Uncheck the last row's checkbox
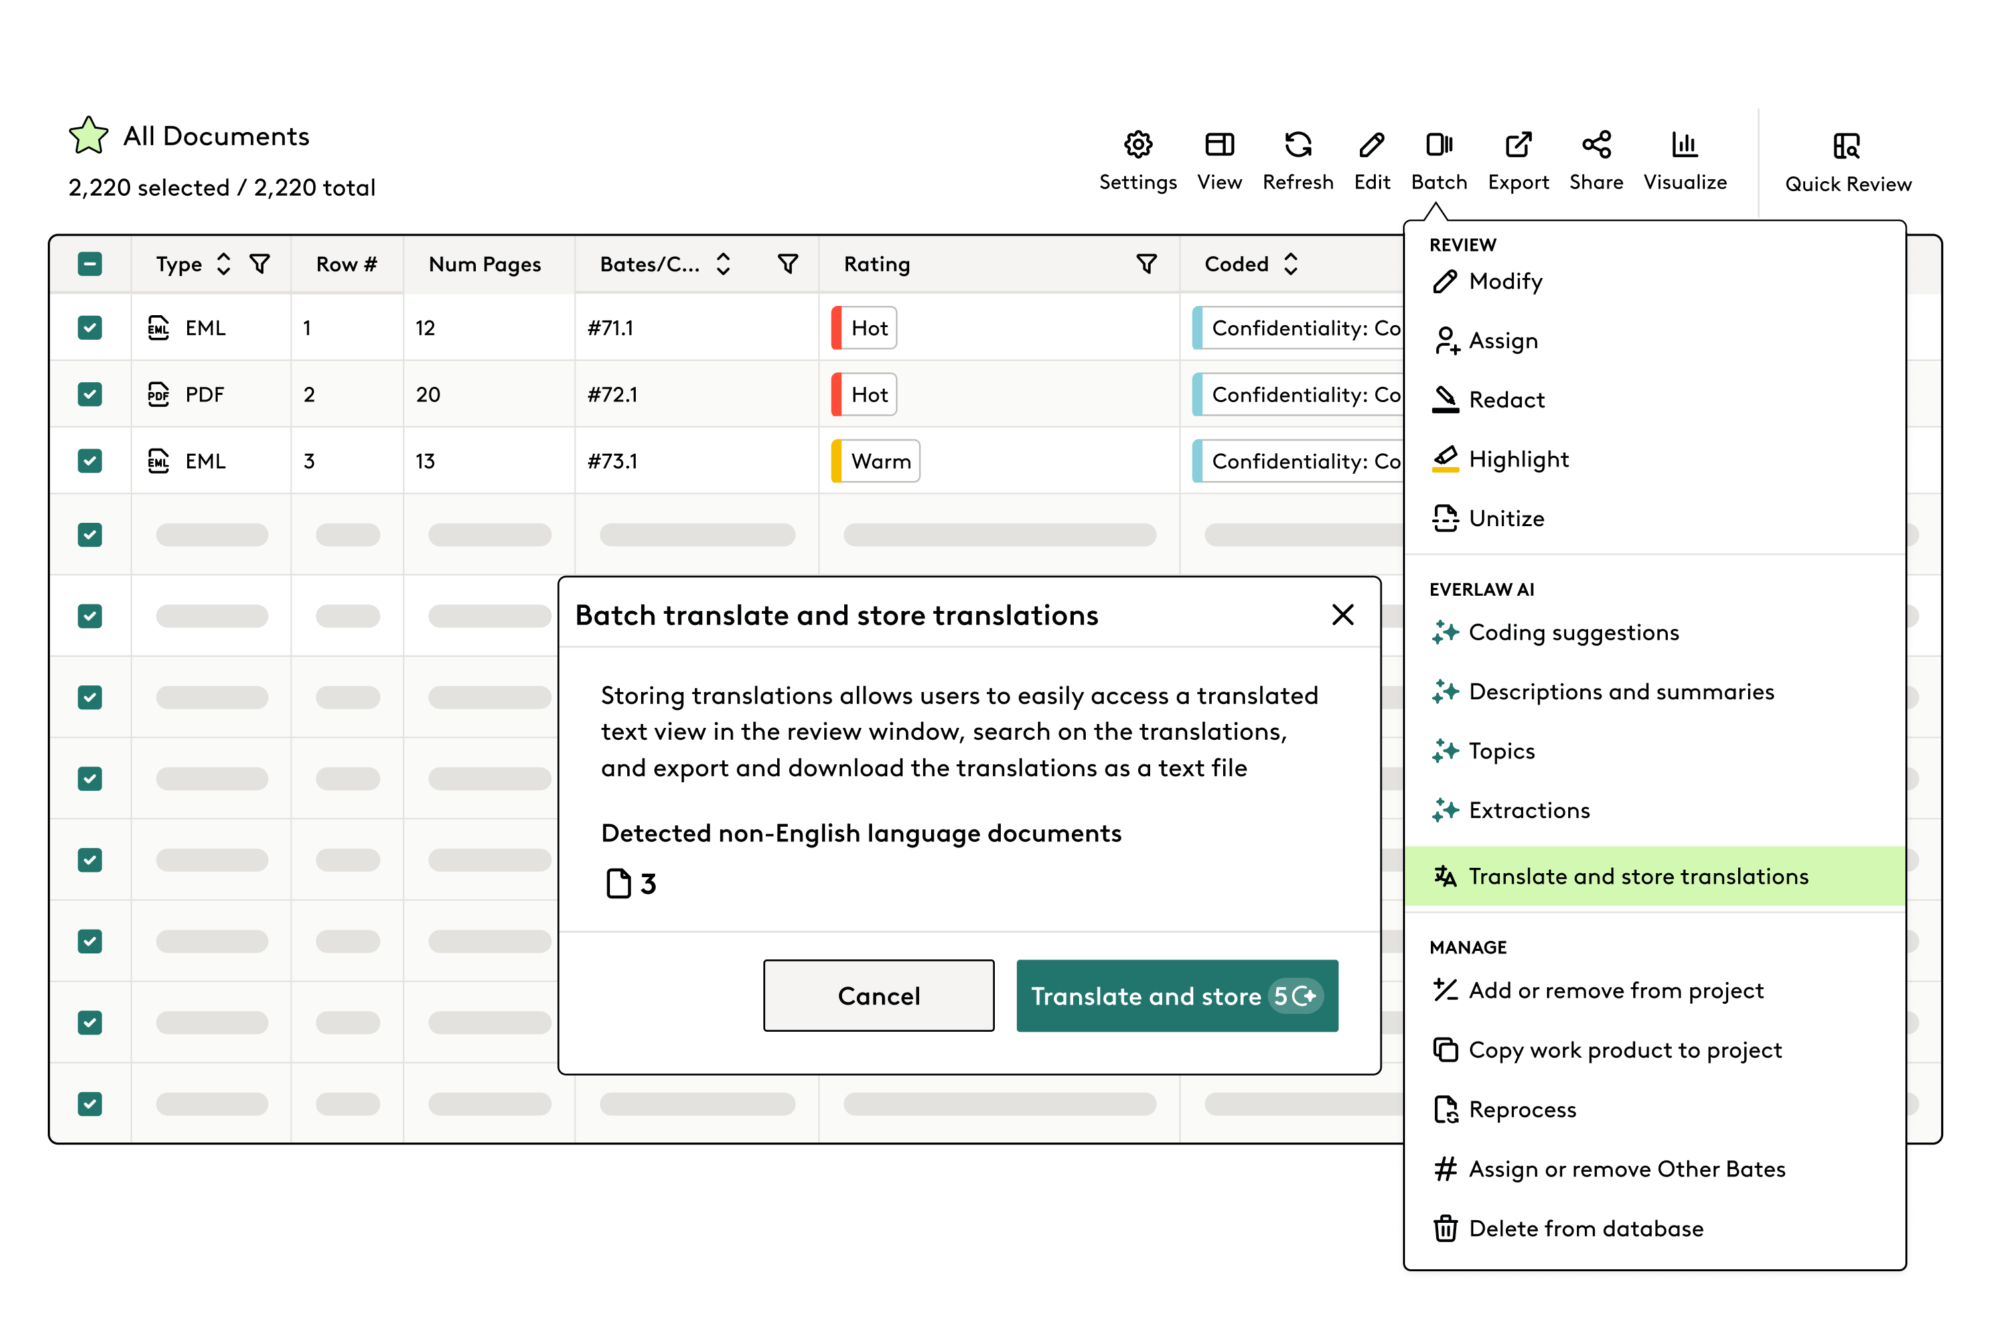Image resolution: width=1991 pixels, height=1327 pixels. coord(90,1103)
